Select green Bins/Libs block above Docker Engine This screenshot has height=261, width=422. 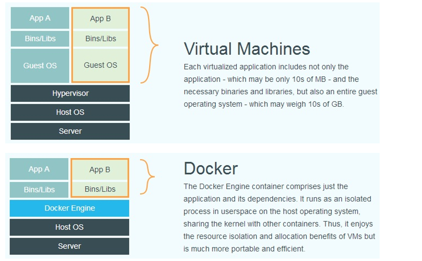tap(100, 189)
